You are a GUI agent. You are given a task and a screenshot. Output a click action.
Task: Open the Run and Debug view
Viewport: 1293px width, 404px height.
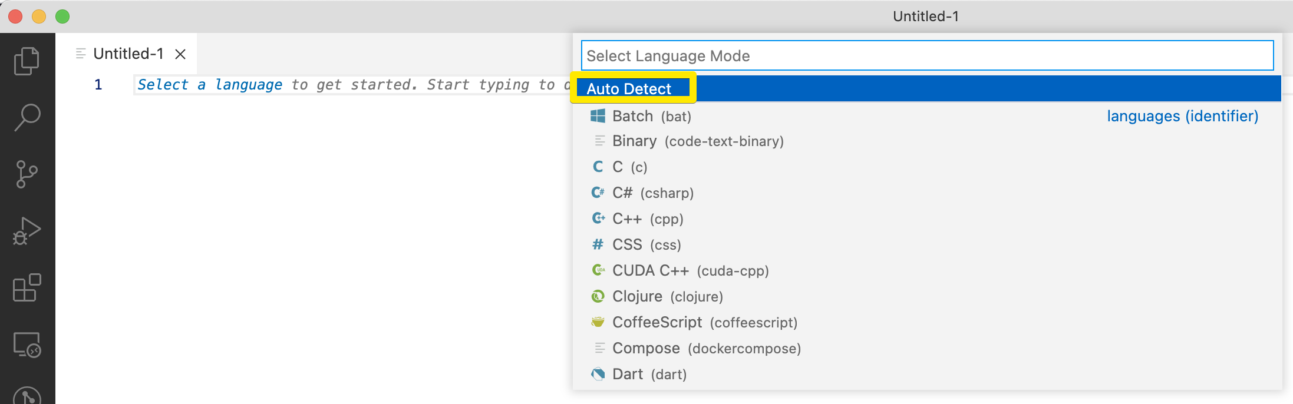27,231
